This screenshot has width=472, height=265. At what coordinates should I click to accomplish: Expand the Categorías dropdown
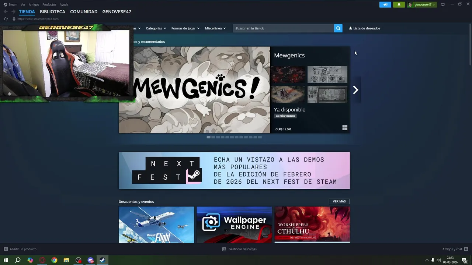[x=156, y=28]
